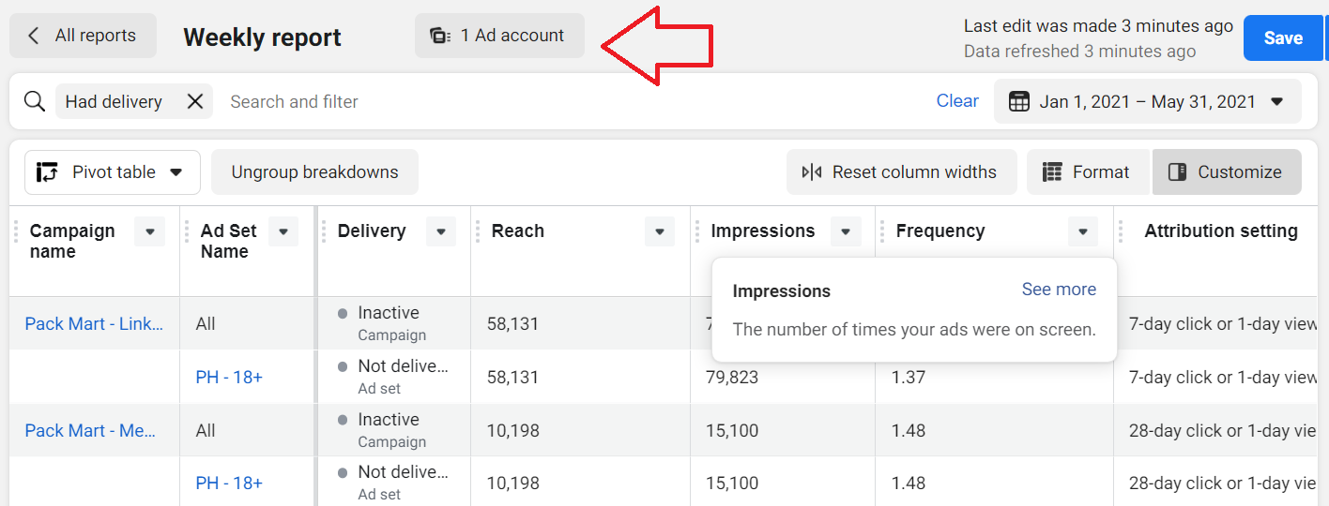Viewport: 1329px width, 506px height.
Task: Click Ungroup breakdowns button
Action: point(314,172)
